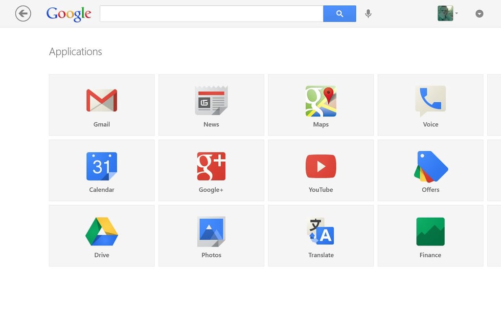
Task: Open the profile picture account menu
Action: (445, 13)
